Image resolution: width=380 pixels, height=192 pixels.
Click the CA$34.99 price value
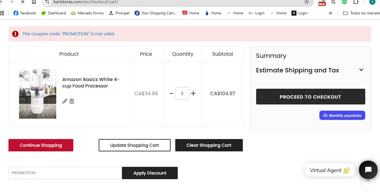point(146,94)
